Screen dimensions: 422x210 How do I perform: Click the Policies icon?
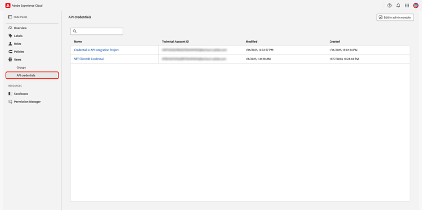tap(10, 51)
